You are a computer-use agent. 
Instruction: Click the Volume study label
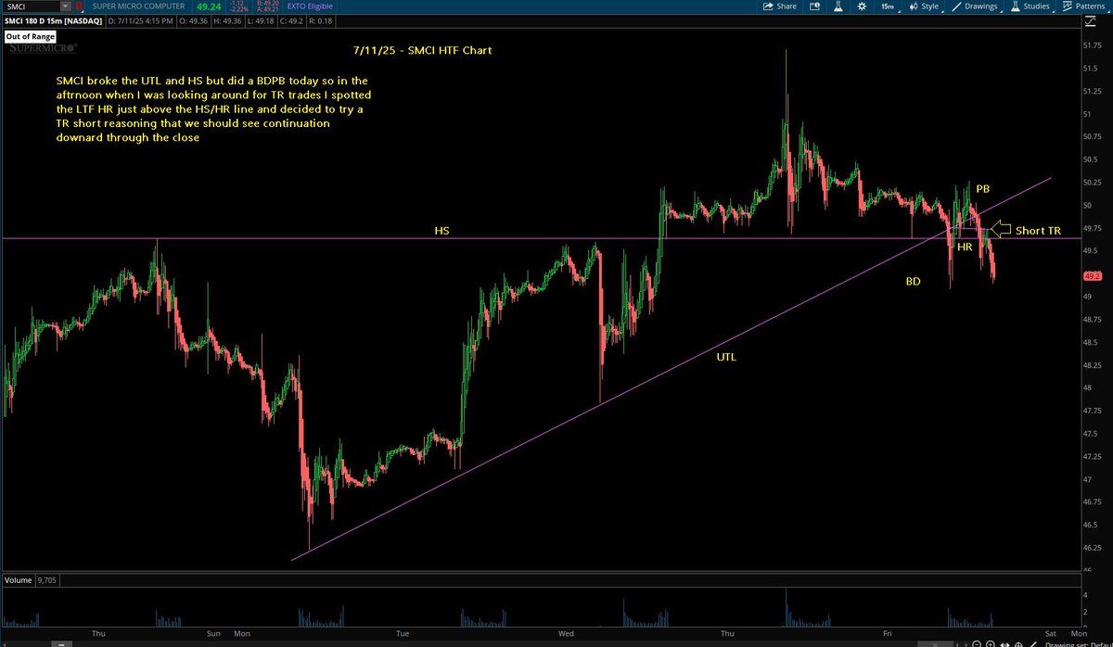click(x=18, y=580)
